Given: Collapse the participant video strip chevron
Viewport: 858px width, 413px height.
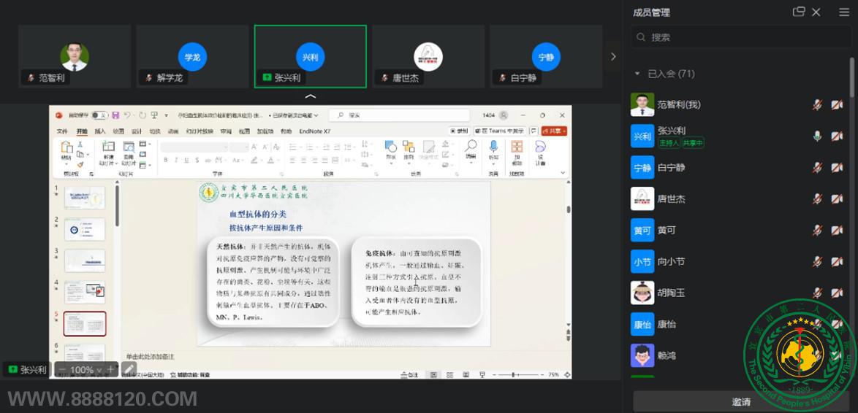Looking at the screenshot, I should (x=311, y=96).
